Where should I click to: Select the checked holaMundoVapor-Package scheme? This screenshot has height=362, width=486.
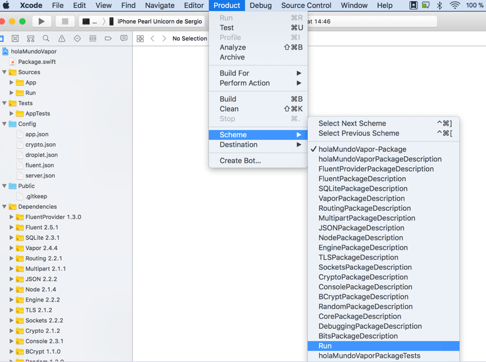(384, 149)
